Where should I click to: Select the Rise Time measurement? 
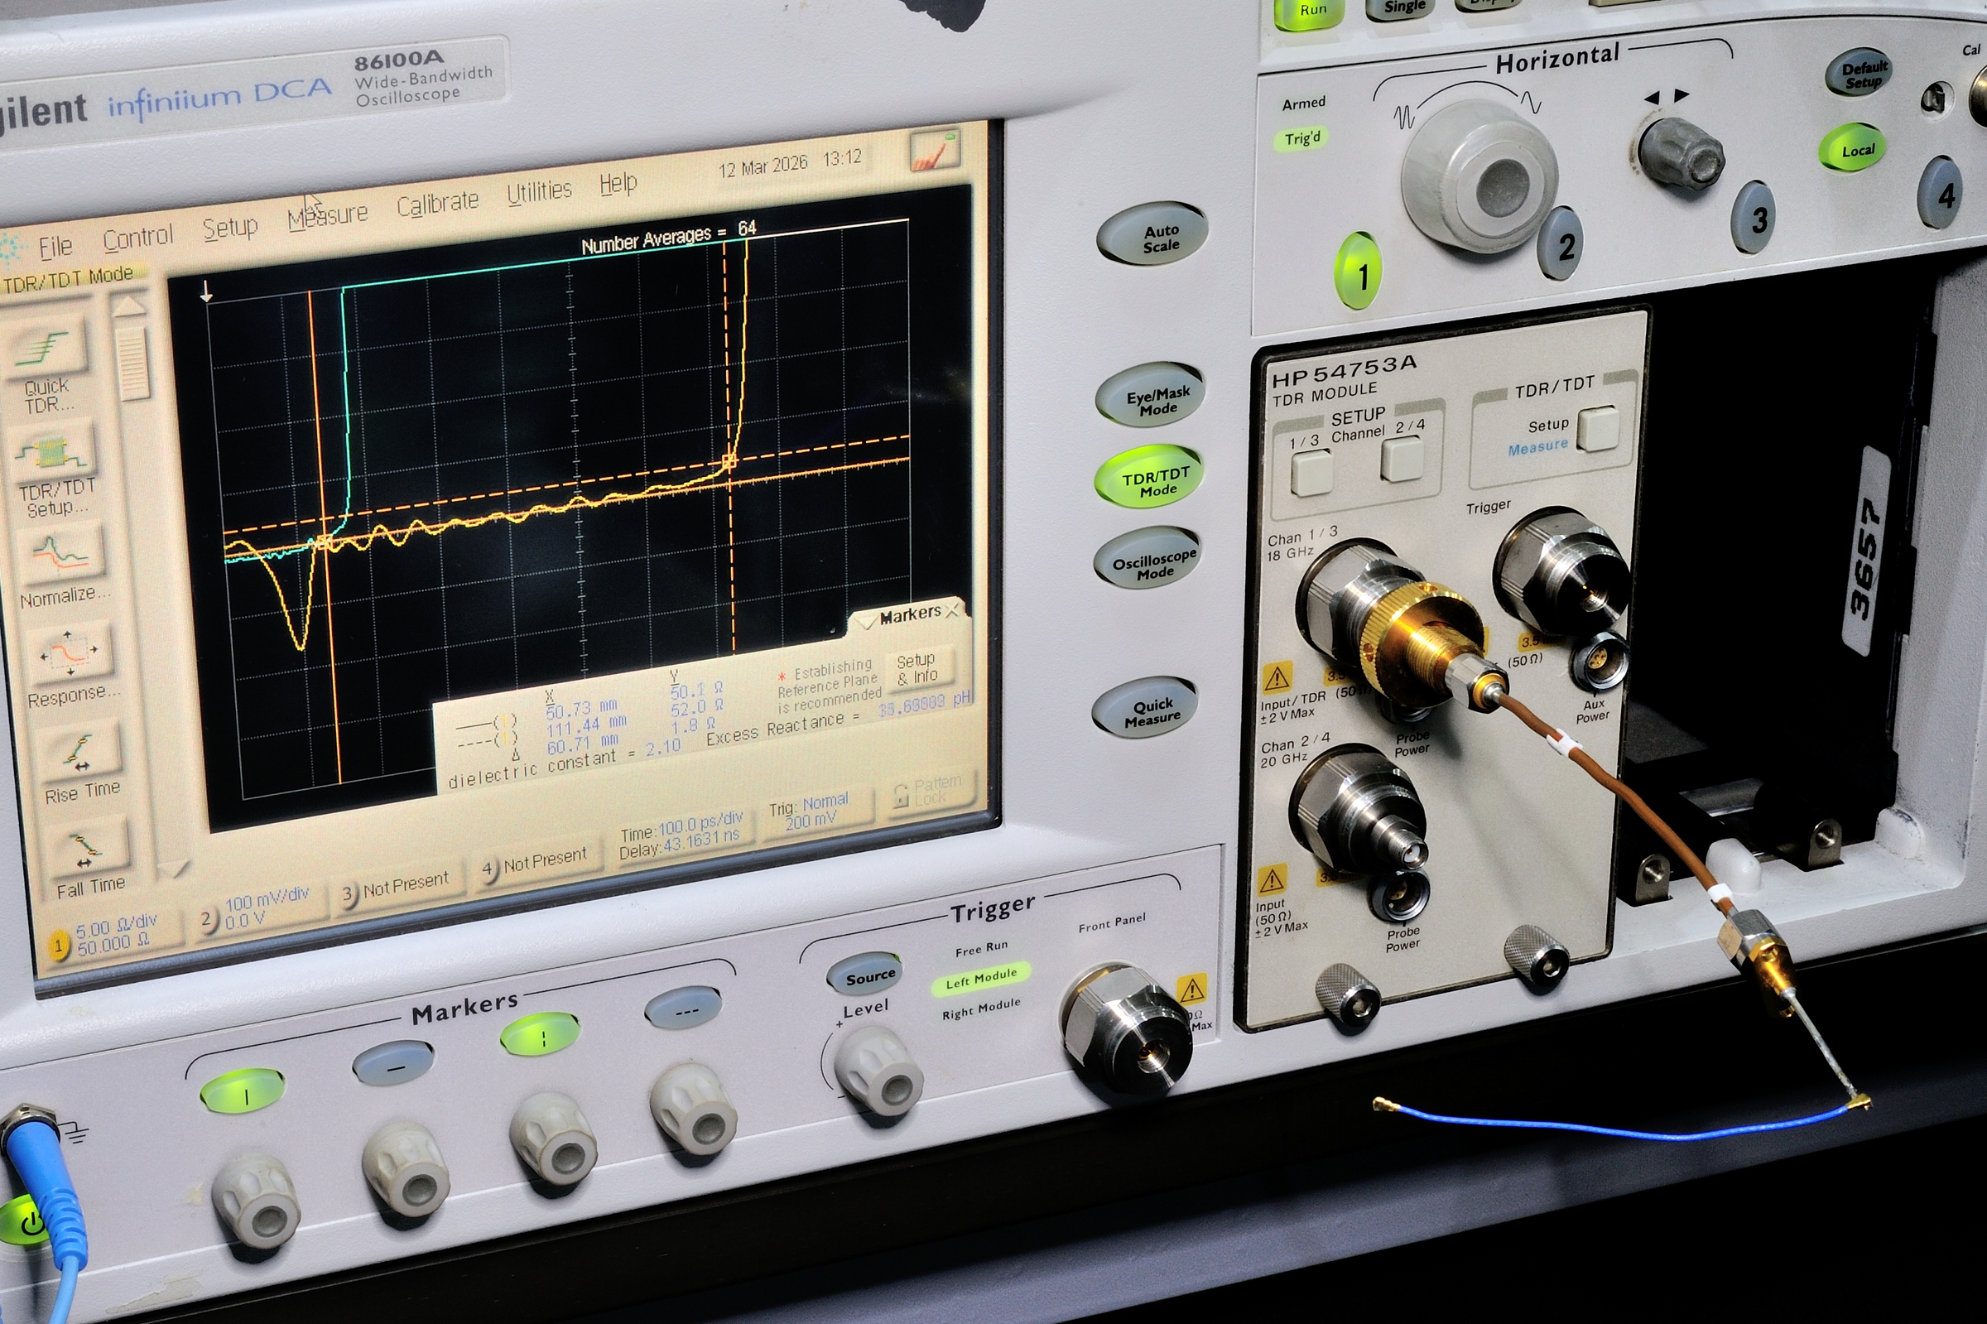pyautogui.click(x=79, y=752)
